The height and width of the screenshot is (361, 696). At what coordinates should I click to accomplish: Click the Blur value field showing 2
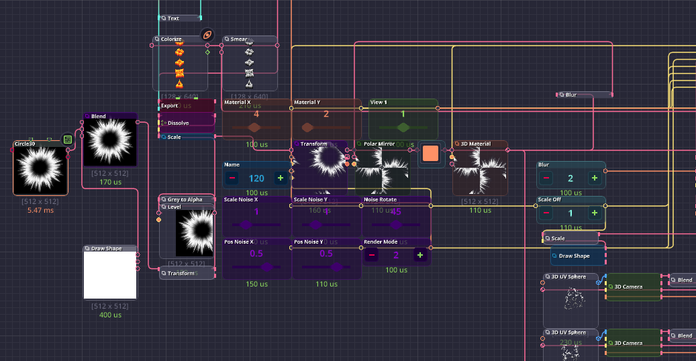(570, 178)
